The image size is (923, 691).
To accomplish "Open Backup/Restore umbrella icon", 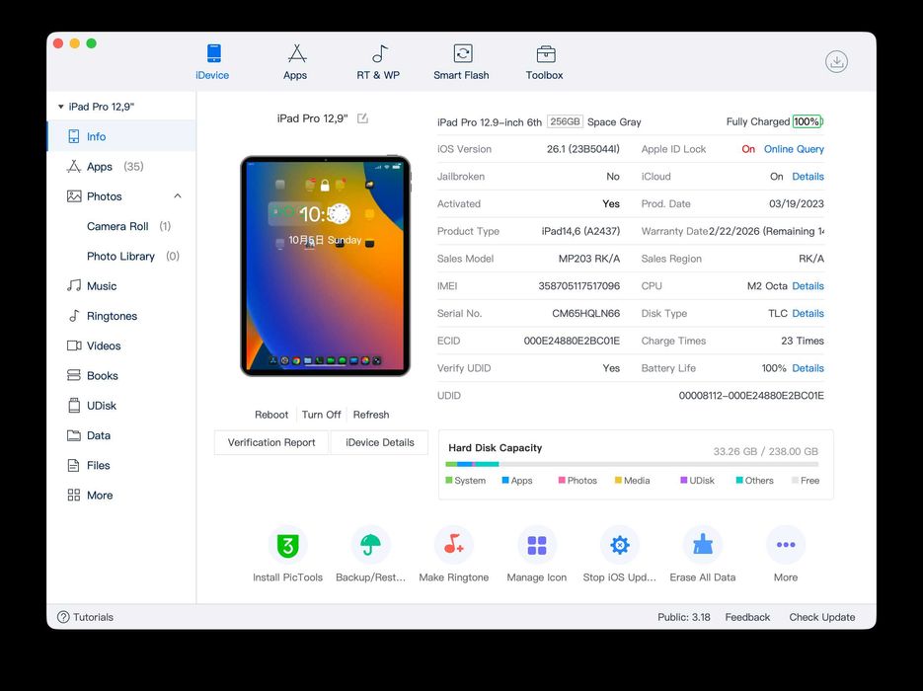I will 370,545.
